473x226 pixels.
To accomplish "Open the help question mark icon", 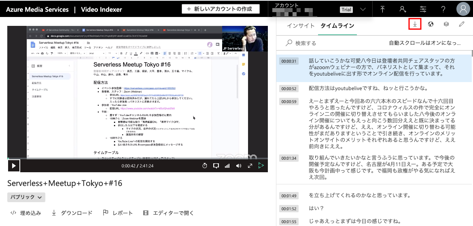I will pyautogui.click(x=443, y=9).
